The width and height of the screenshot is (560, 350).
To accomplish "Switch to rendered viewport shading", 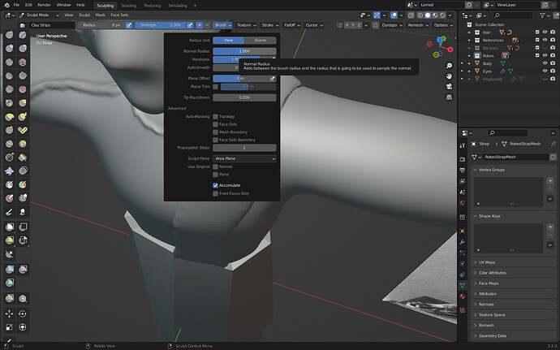I will [x=442, y=15].
